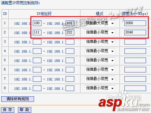Focus the start IP field in row 6

coord(37,69)
